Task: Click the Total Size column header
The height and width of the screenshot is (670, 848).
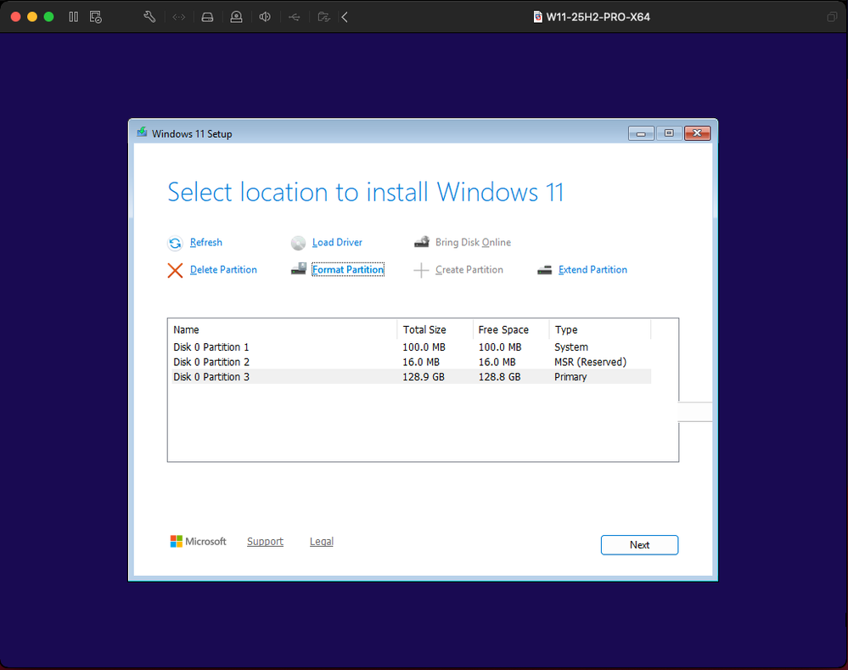Action: click(x=435, y=329)
